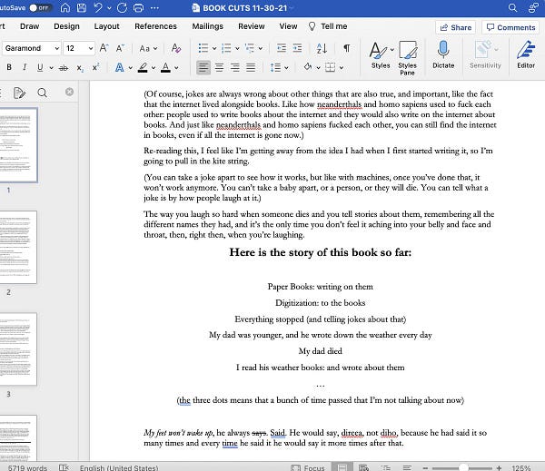The height and width of the screenshot is (471, 545).
Task: Open the Styles Pane
Action: [x=407, y=58]
